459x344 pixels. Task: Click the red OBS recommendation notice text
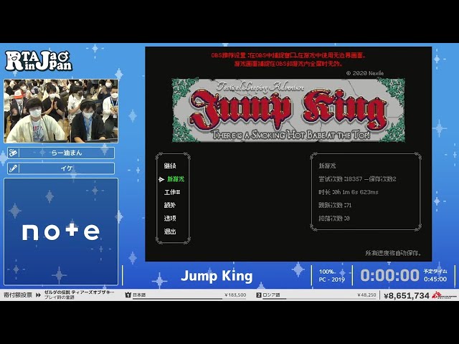288,59
